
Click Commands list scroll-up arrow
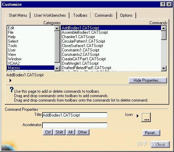pyautogui.click(x=164, y=28)
